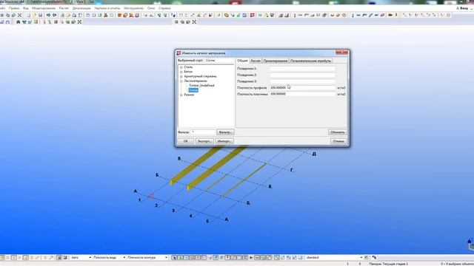Expand the Разное tree node
474x266 pixels.
181,95
